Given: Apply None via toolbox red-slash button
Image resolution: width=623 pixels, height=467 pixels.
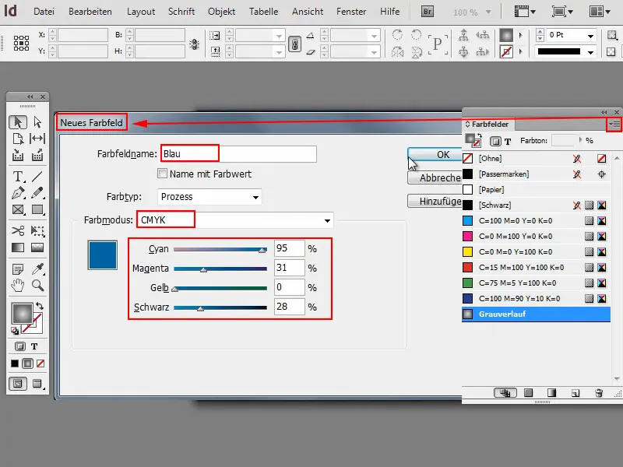Looking at the screenshot, I should click(40, 363).
